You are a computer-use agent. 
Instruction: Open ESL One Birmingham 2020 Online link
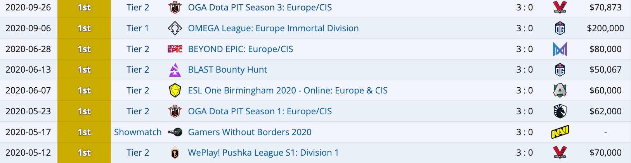click(x=288, y=90)
